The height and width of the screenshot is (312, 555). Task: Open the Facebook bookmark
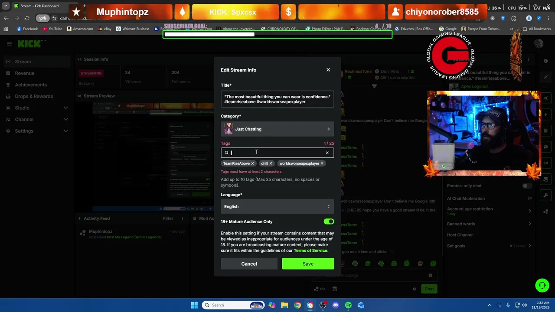(x=27, y=29)
